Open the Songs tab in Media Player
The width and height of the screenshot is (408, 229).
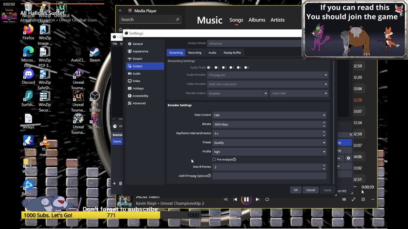coord(236,20)
